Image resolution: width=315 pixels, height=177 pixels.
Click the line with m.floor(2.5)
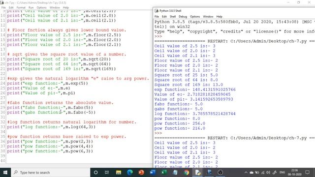pyautogui.click(x=64, y=35)
